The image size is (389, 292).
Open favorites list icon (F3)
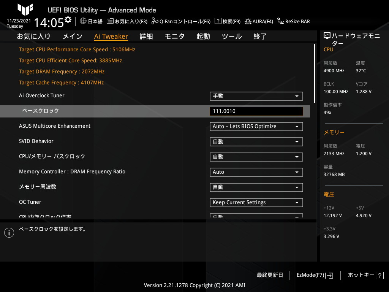(x=110, y=21)
